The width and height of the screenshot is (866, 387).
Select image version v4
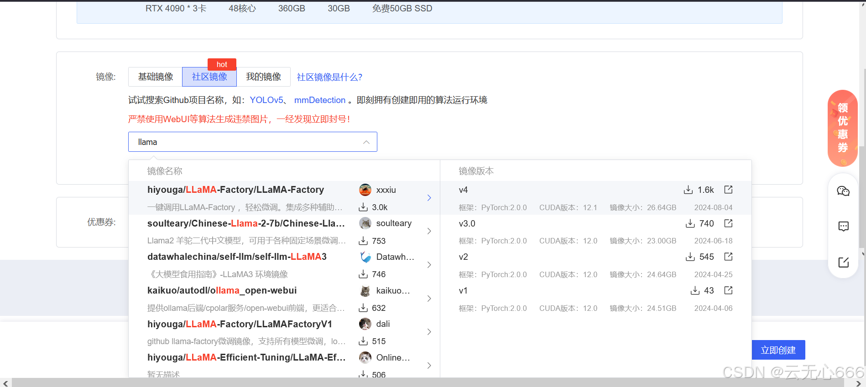tap(595, 198)
